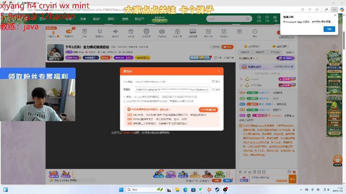This screenshot has width=346, height=194.
Task: Click the stream key input field
Action: tap(172, 90)
